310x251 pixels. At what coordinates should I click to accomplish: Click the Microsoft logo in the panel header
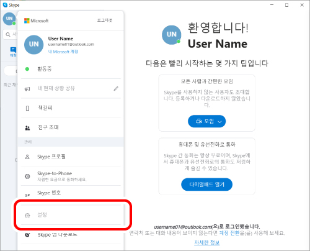36,21
